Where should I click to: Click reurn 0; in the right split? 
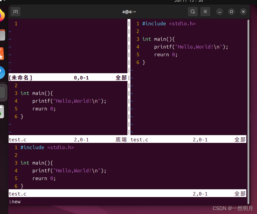coord(166,54)
